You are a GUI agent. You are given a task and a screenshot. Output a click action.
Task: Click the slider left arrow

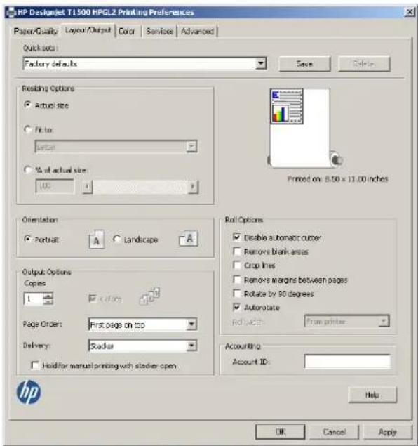tap(87, 187)
